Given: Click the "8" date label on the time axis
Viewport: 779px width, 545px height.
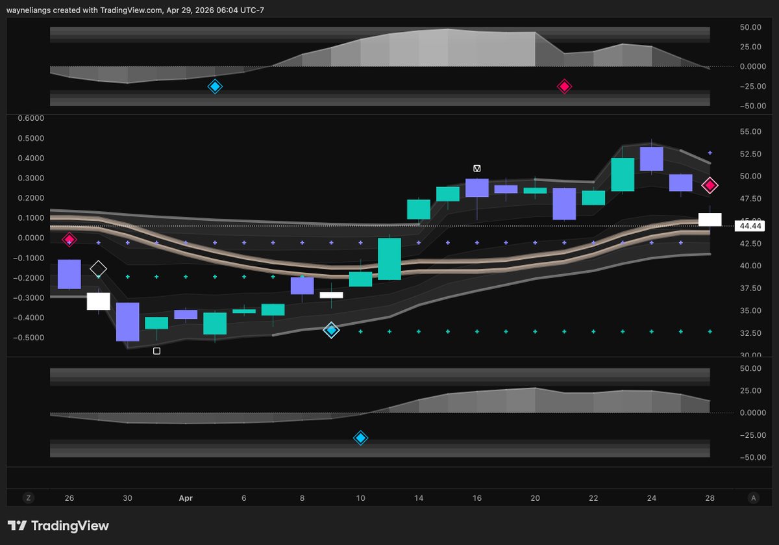Looking at the screenshot, I should [x=302, y=498].
